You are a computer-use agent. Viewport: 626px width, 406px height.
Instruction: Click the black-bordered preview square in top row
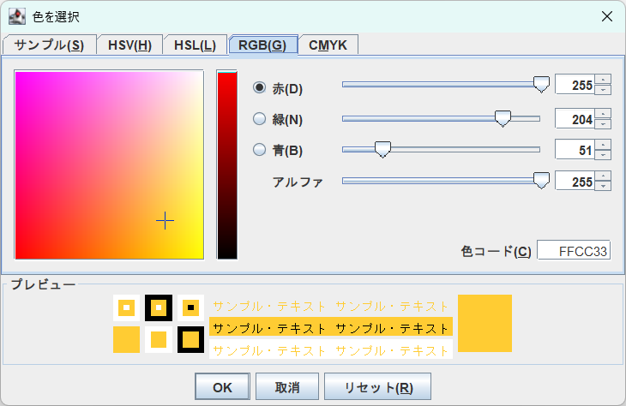click(159, 307)
